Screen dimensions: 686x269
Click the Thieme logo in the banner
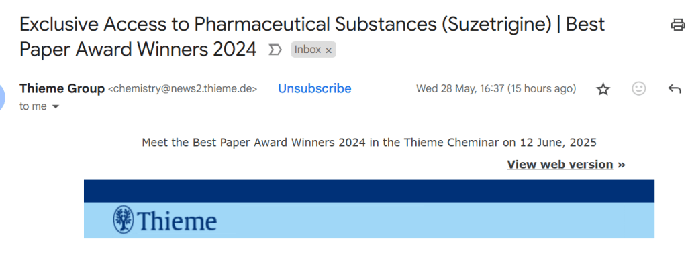pos(165,221)
